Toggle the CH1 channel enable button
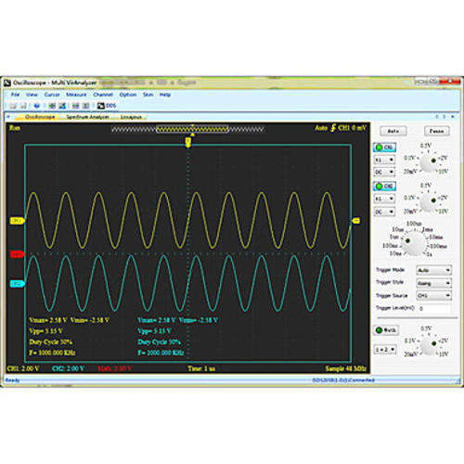Image resolution: width=464 pixels, height=464 pixels. coord(384,148)
